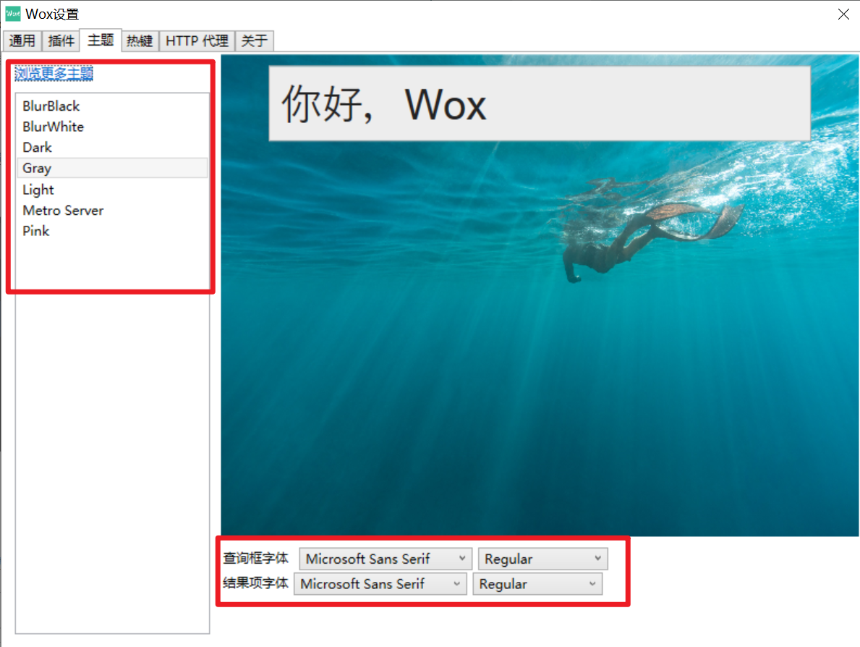Select the BlurBlack theme
This screenshot has height=647, width=860.
coord(51,106)
